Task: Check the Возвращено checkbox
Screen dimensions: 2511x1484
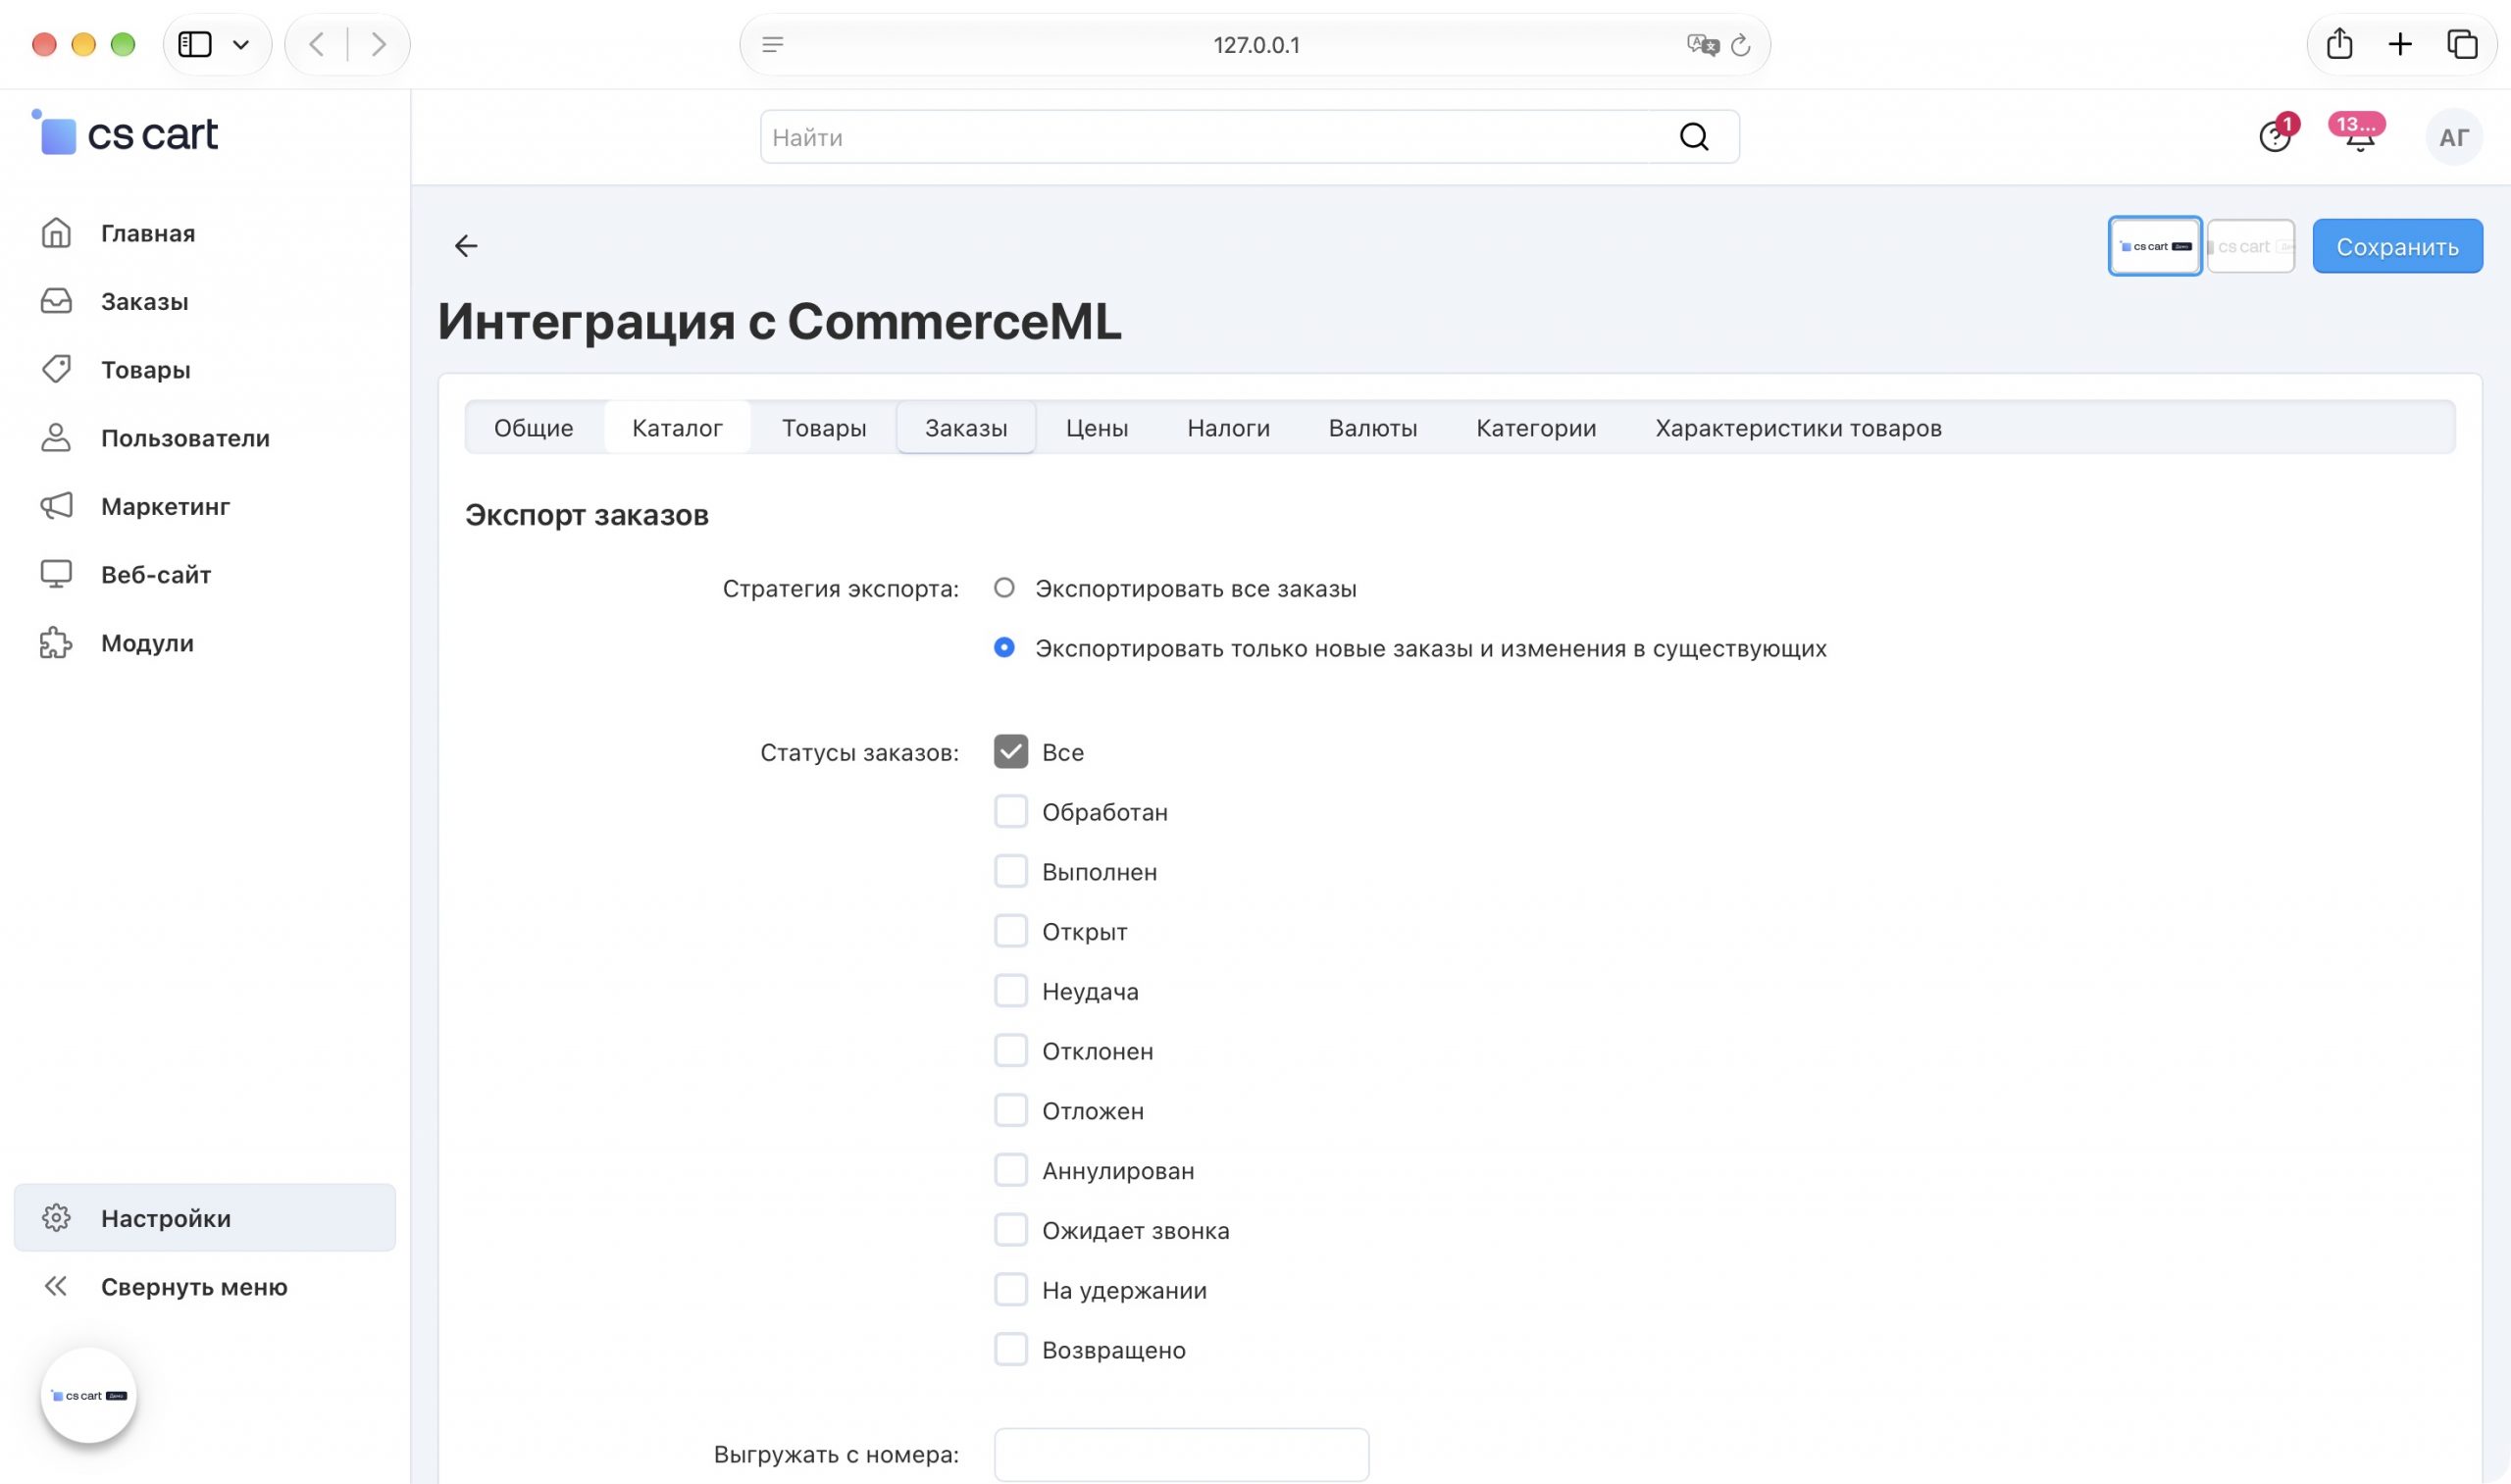Action: click(1011, 1350)
